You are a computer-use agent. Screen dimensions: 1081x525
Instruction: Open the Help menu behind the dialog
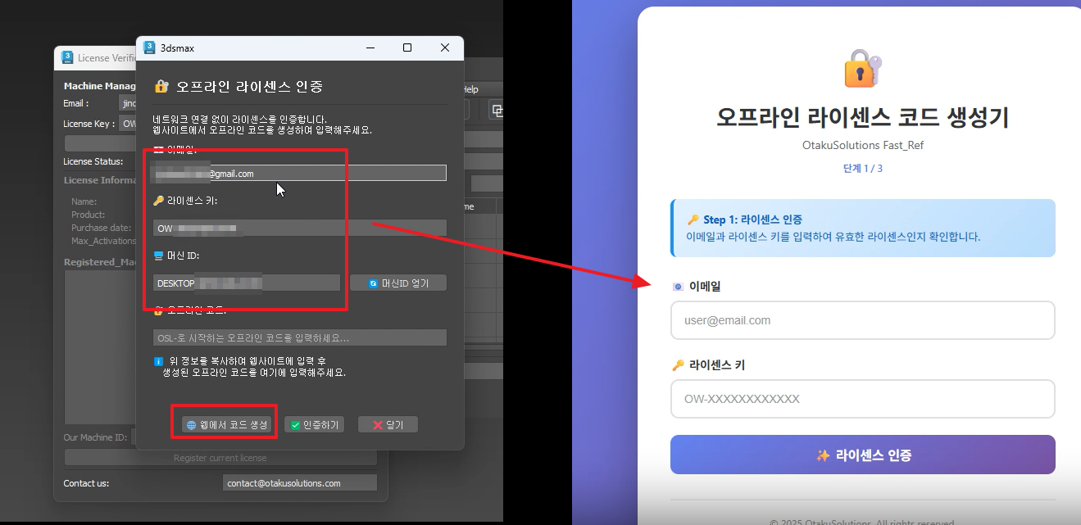coord(470,89)
